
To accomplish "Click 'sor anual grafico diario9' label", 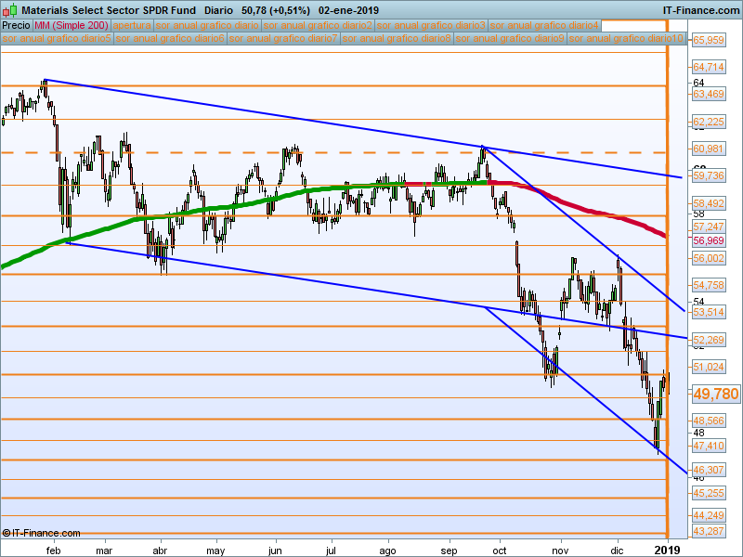I will 509,38.
